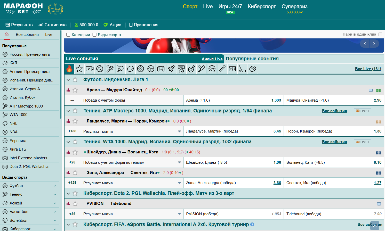Open Все события sidebar tab
The width and height of the screenshot is (385, 231).
tap(27, 35)
